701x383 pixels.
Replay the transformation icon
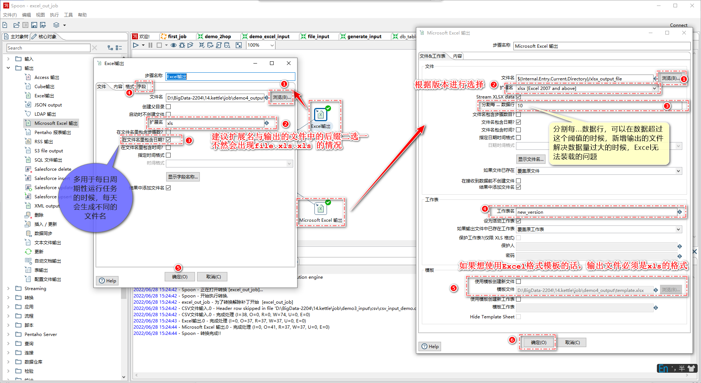point(191,45)
